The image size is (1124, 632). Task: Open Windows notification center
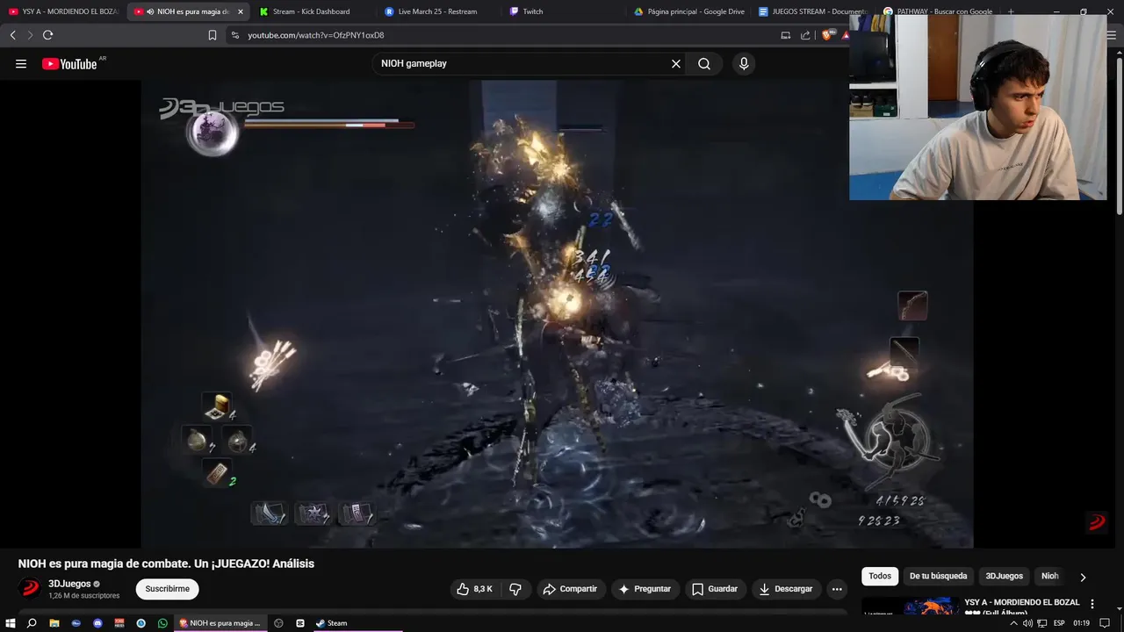point(1105,623)
